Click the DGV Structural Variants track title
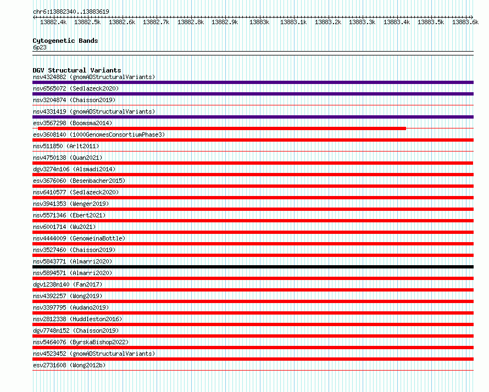The width and height of the screenshot is (489, 392). coord(77,70)
